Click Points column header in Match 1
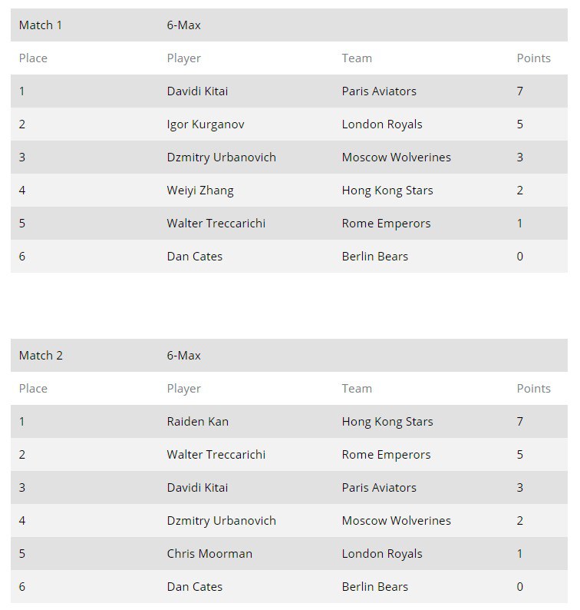580x610 pixels. coord(533,58)
